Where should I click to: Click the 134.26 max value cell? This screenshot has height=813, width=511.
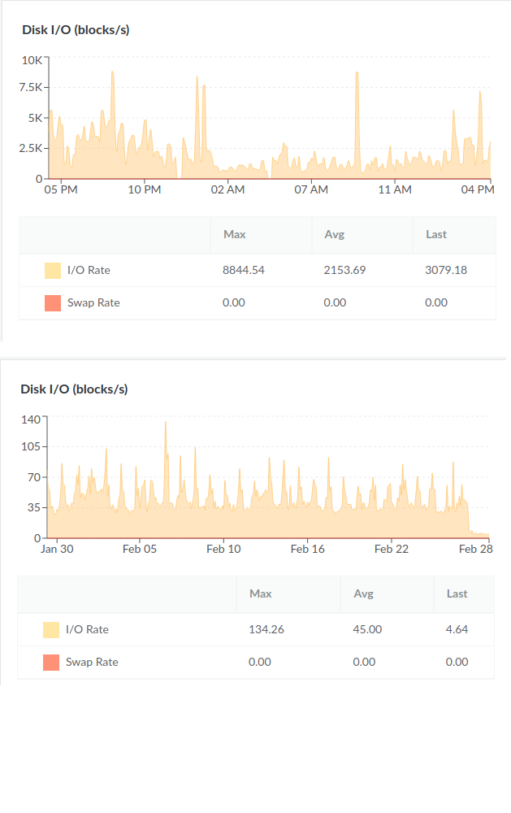point(266,629)
